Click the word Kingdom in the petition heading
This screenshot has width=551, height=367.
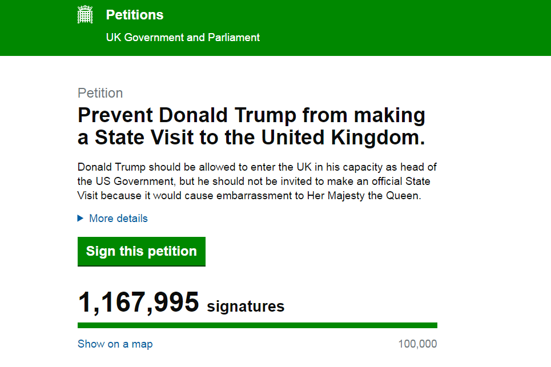(x=378, y=138)
